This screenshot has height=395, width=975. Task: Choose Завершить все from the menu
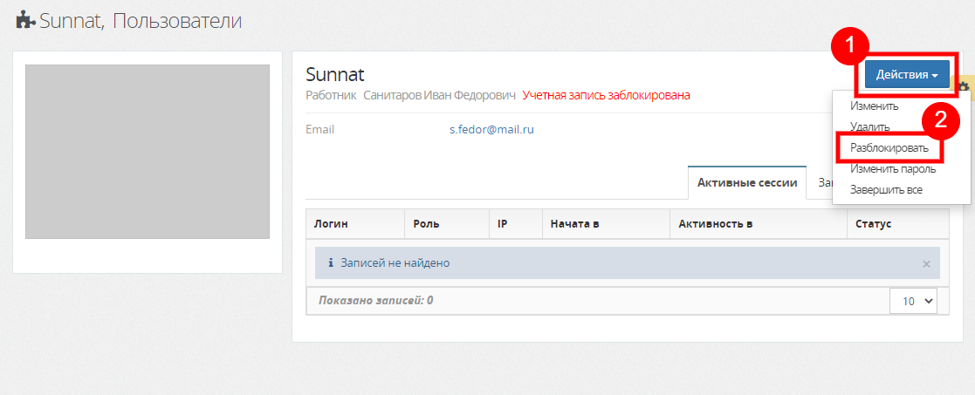pos(886,189)
